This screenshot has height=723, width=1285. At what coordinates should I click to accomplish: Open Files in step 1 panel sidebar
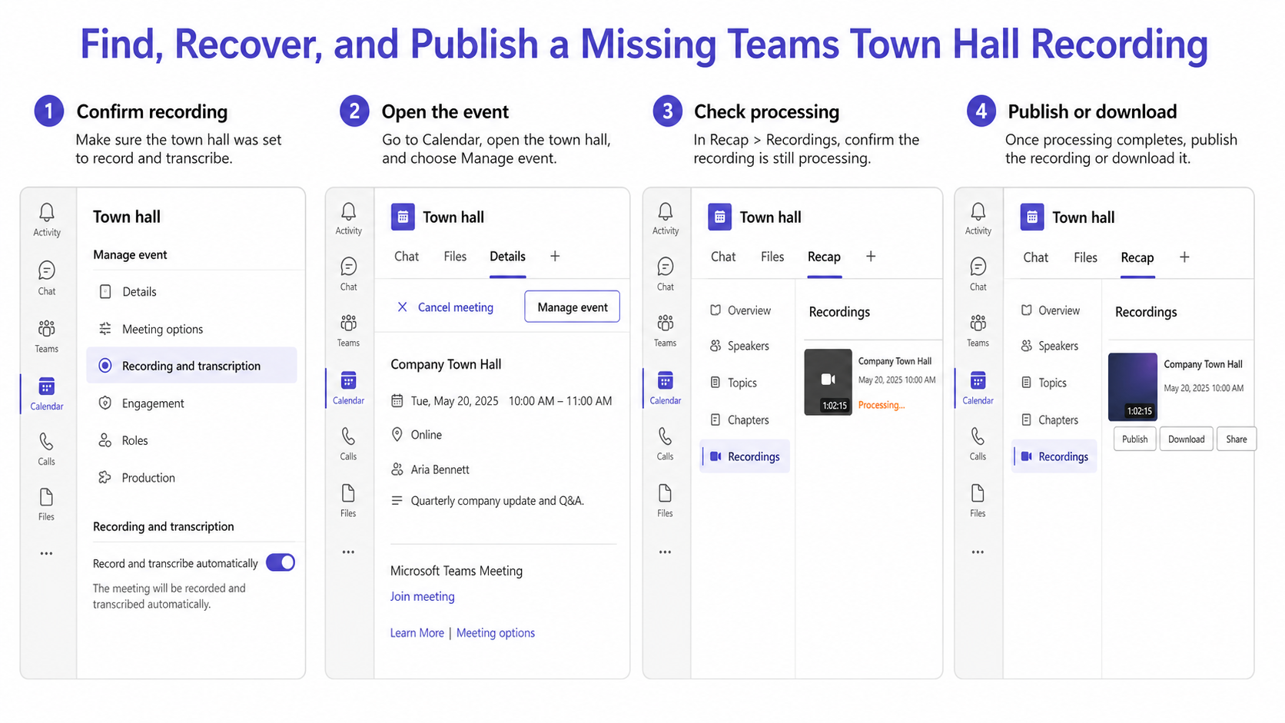(47, 505)
